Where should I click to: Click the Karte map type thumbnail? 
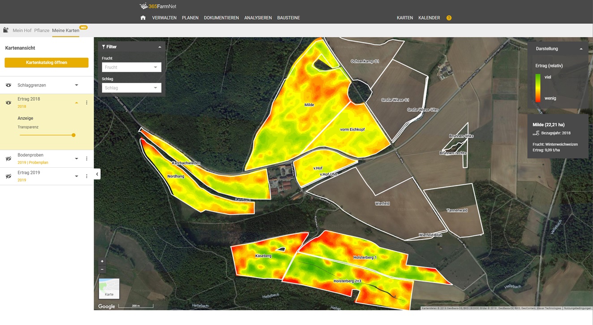pos(109,288)
